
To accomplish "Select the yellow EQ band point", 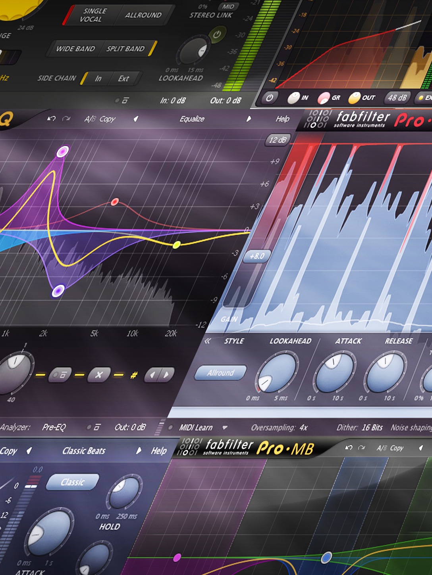I will (x=177, y=245).
